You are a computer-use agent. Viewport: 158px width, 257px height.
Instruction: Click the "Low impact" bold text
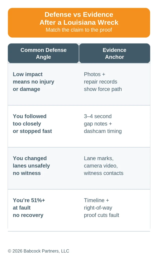point(28,74)
